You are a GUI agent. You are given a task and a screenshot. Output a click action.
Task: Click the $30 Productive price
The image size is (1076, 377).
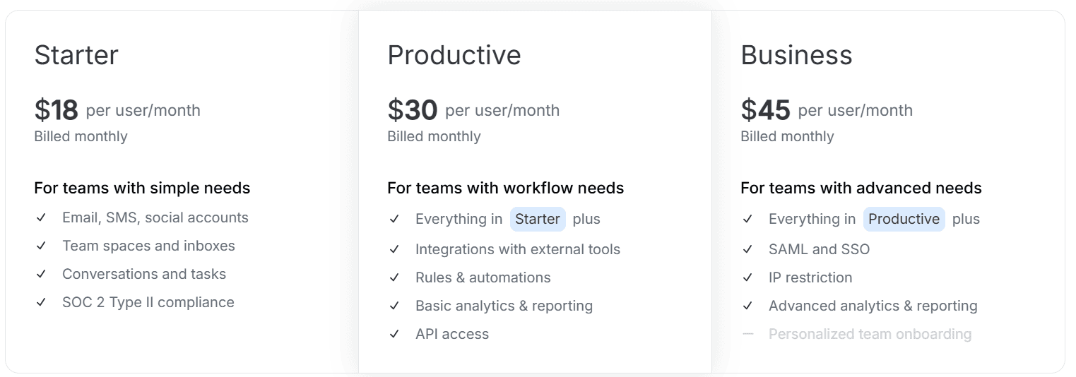tap(413, 110)
